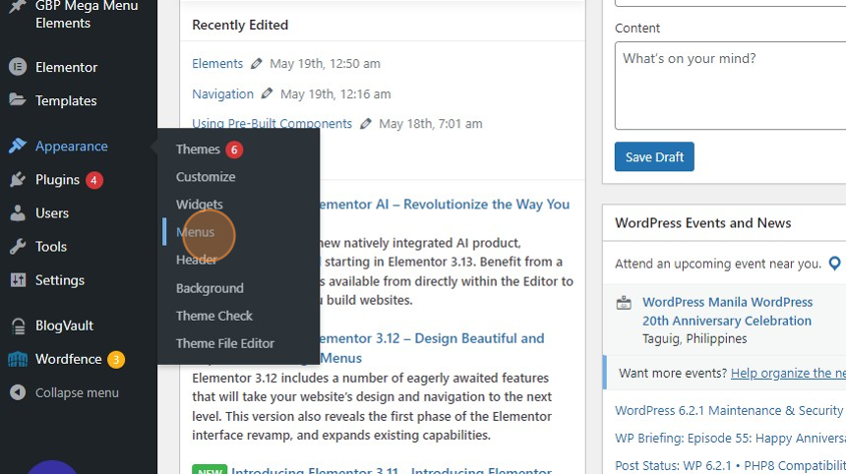Image resolution: width=846 pixels, height=474 pixels.
Task: Click the 'May 19th, 12:50 am' timestamp
Action: click(325, 64)
